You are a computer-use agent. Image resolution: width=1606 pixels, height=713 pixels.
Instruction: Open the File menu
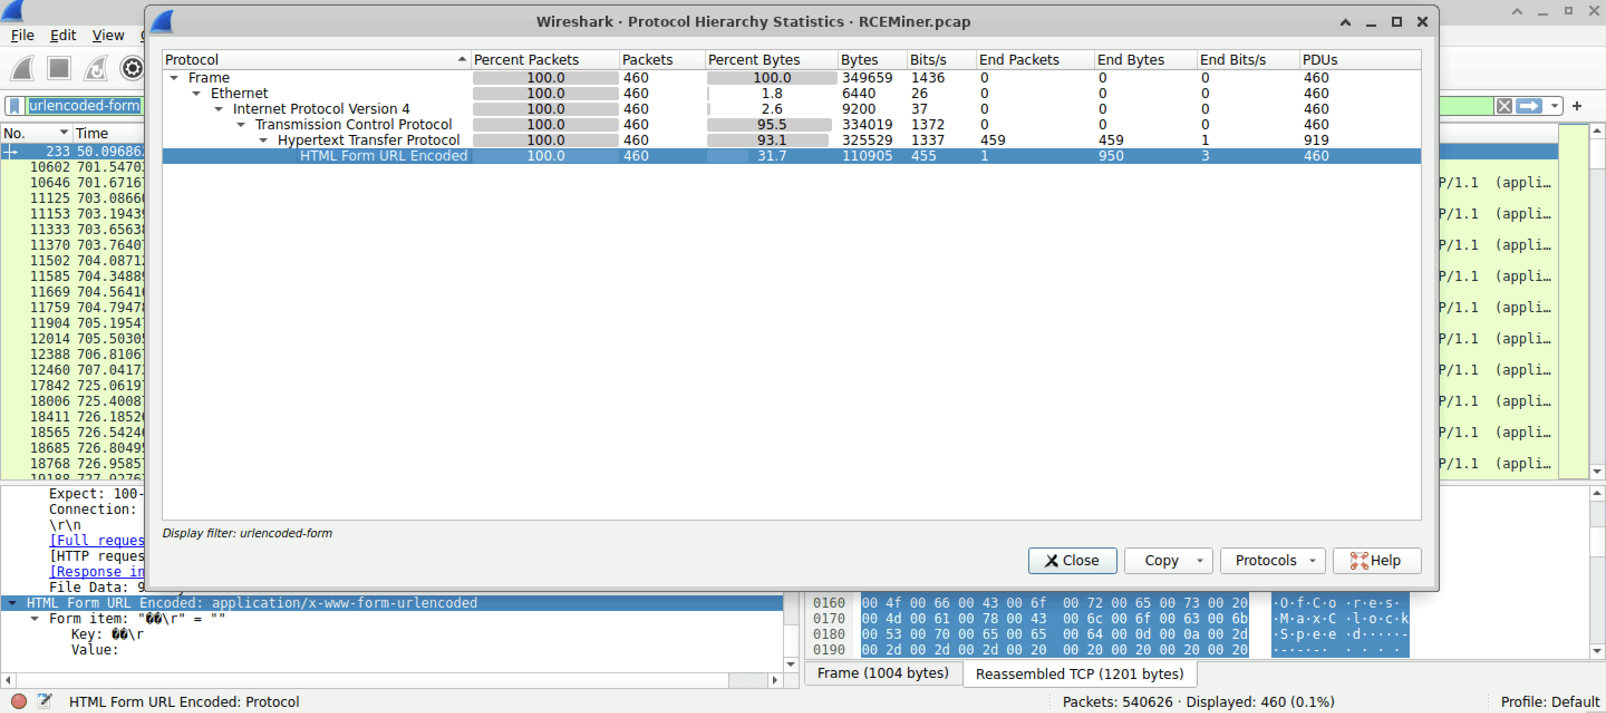[x=22, y=35]
